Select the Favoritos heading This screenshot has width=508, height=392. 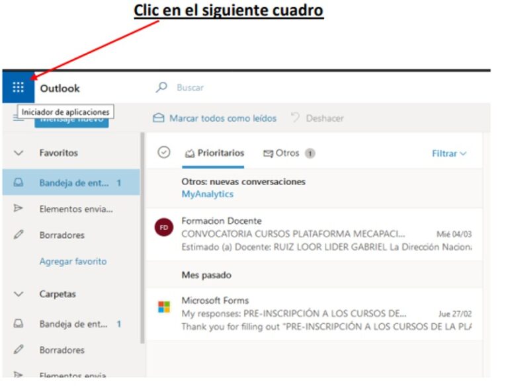[x=59, y=153]
